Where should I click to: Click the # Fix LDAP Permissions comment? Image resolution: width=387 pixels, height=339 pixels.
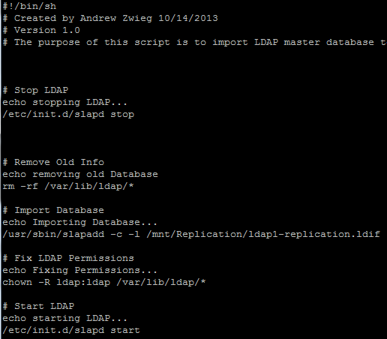pyautogui.click(x=68, y=258)
